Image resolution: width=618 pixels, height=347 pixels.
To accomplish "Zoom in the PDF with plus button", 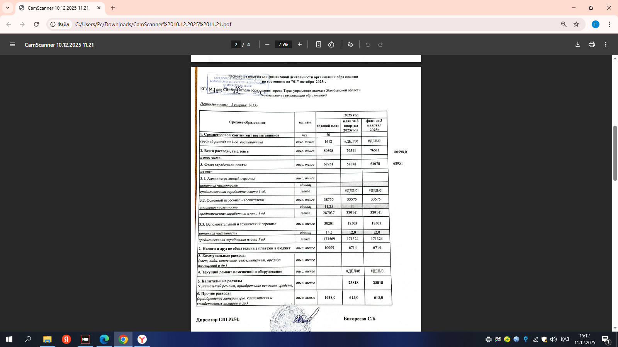I will (x=300, y=44).
